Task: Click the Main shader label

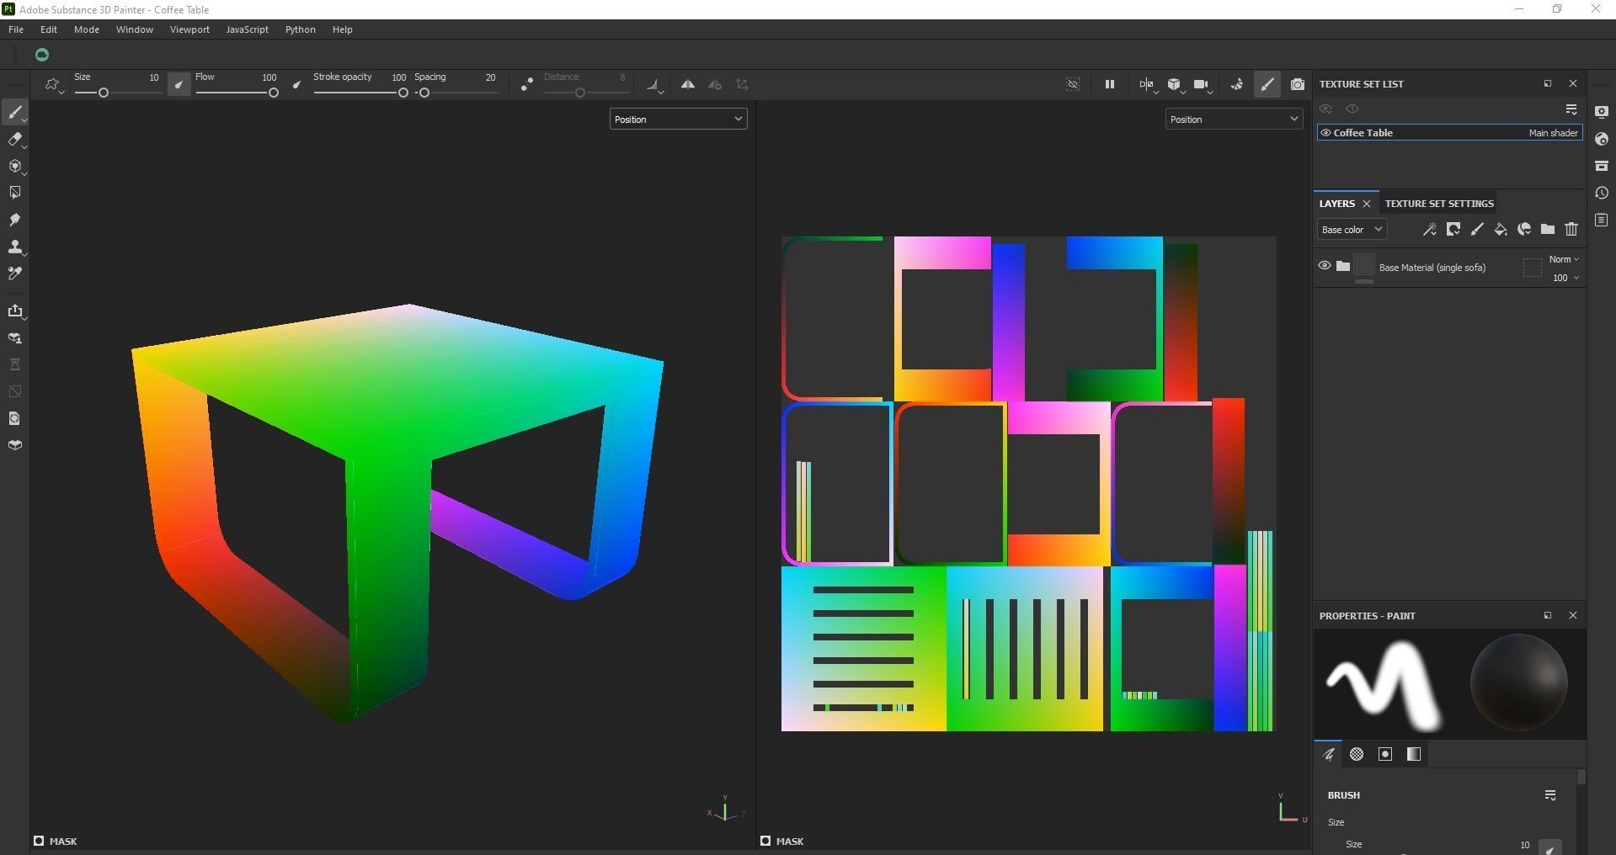Action: point(1553,133)
